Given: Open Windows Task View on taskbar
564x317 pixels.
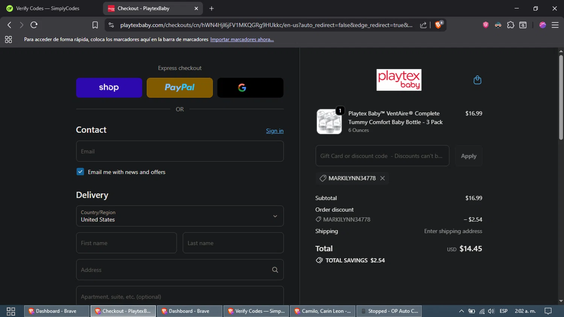Looking at the screenshot, I should [x=11, y=311].
